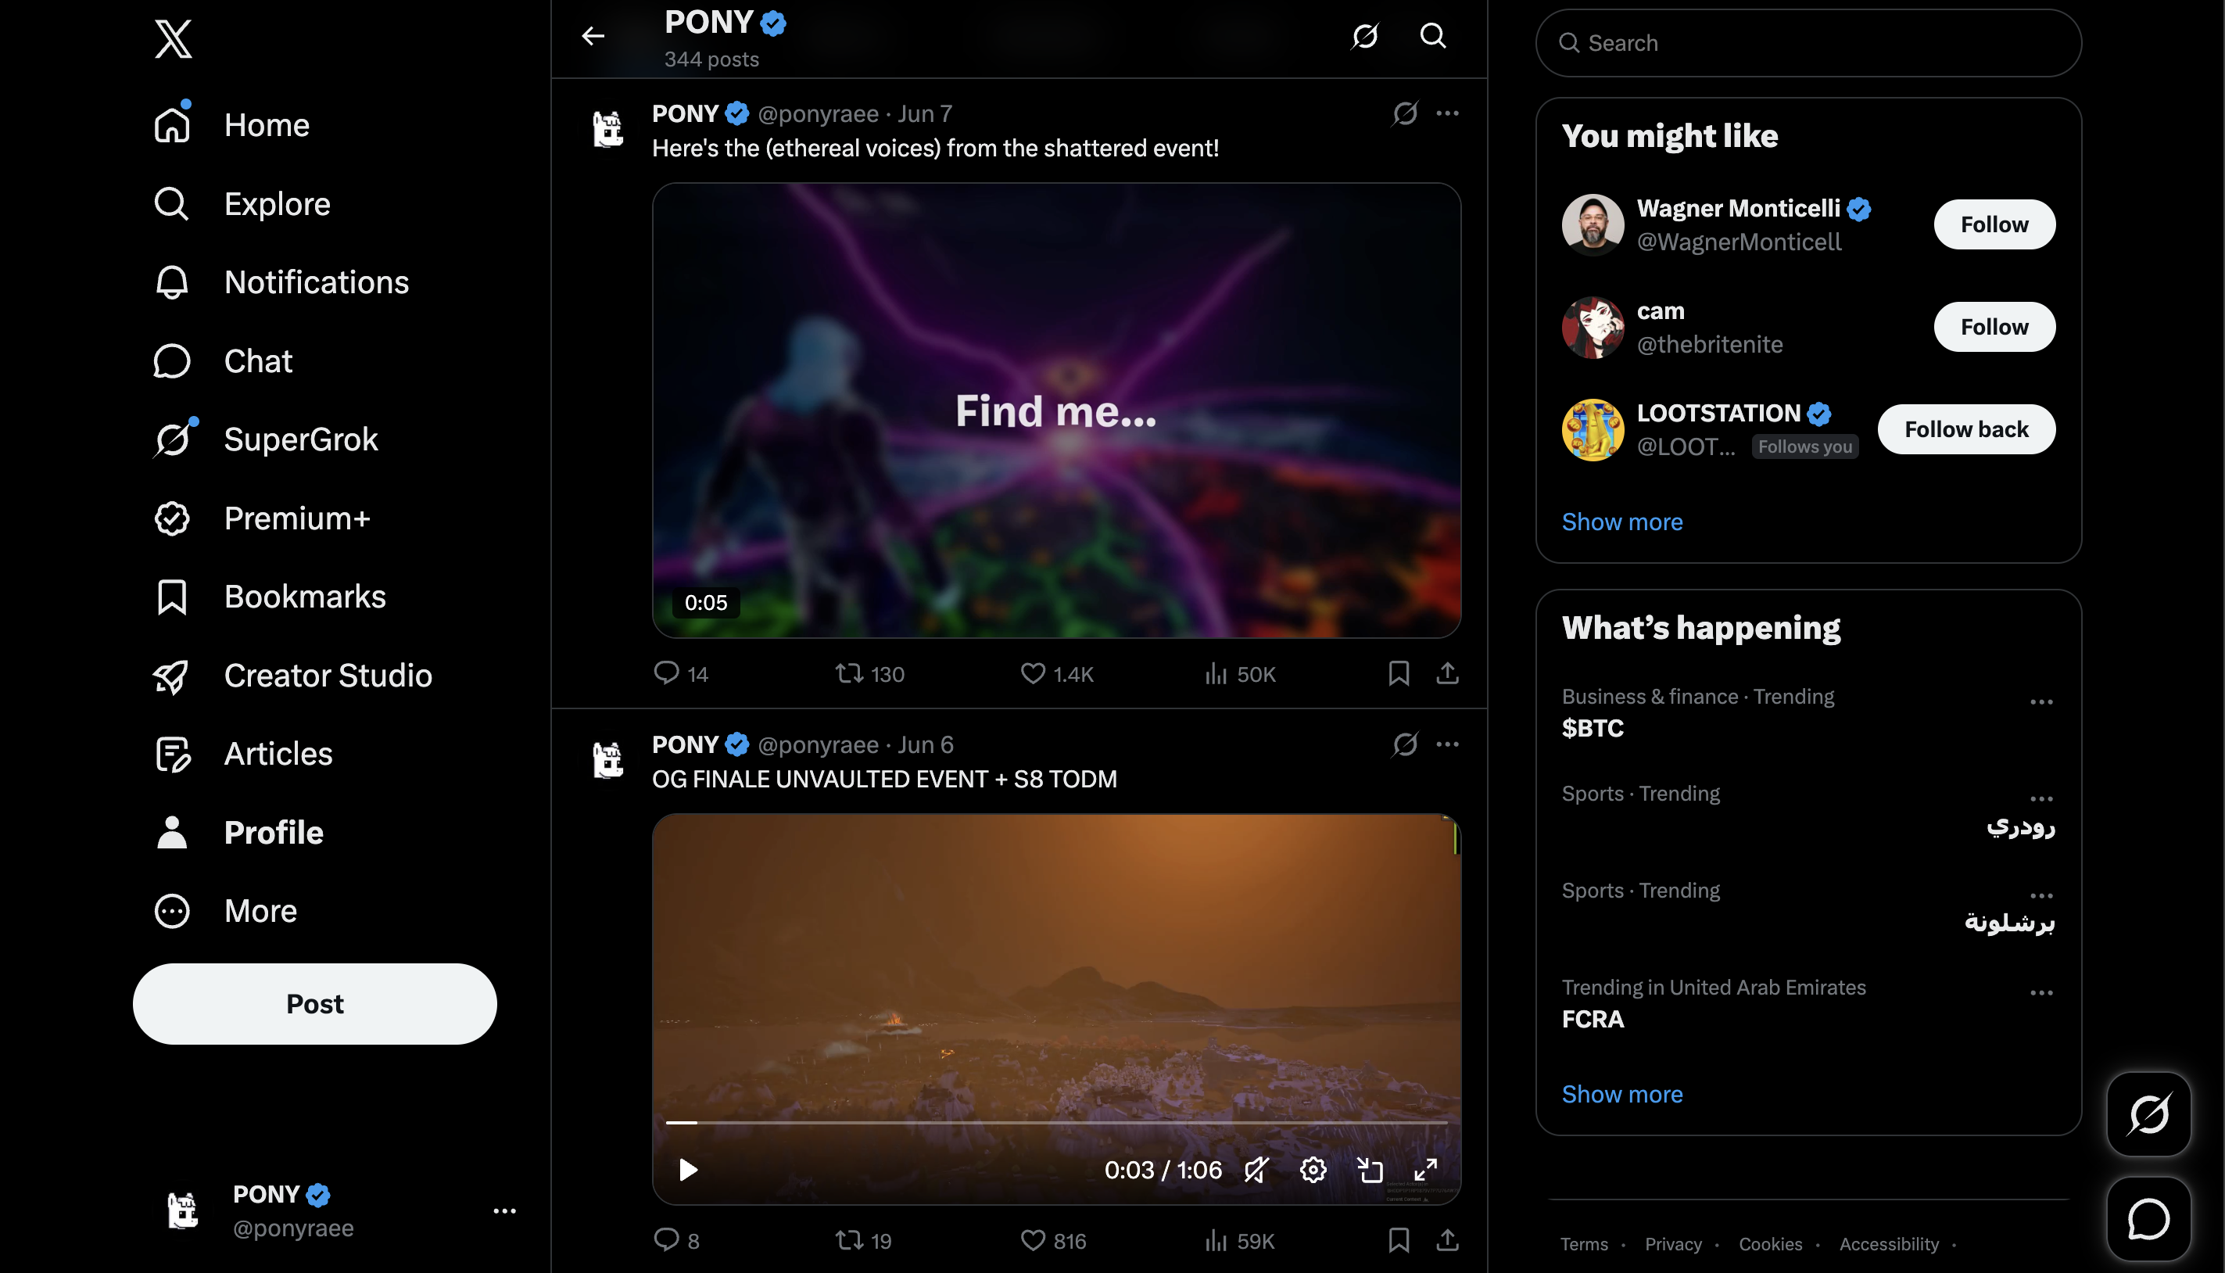2225x1273 pixels.
Task: Click the X logo
Action: click(x=173, y=39)
